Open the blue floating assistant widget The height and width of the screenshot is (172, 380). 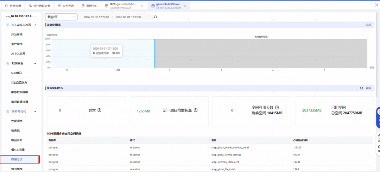[378, 117]
